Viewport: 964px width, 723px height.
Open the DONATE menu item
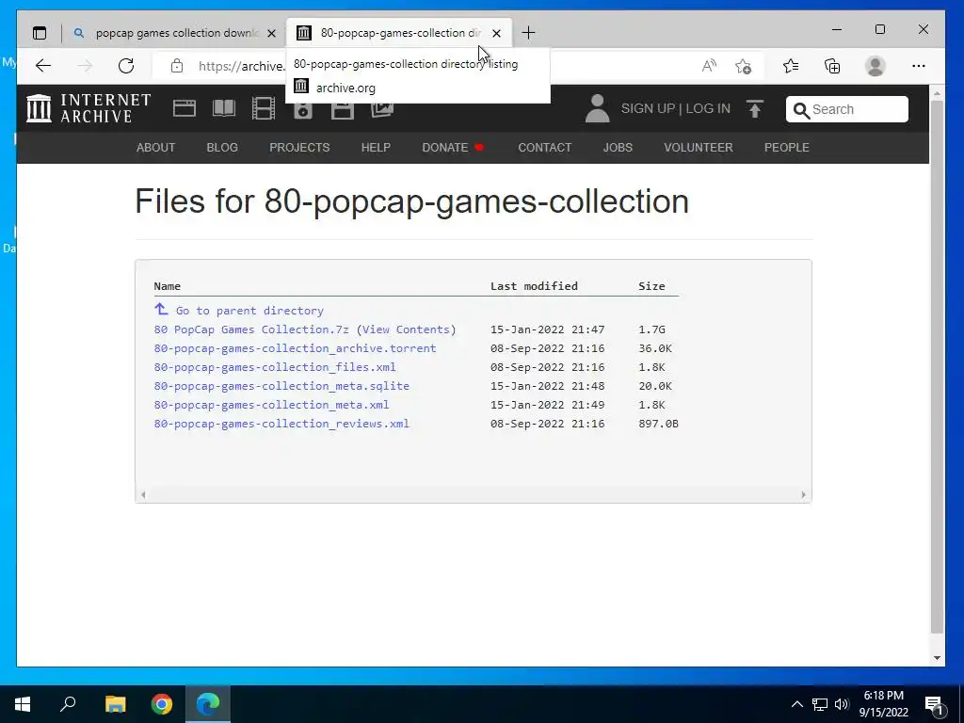453,148
